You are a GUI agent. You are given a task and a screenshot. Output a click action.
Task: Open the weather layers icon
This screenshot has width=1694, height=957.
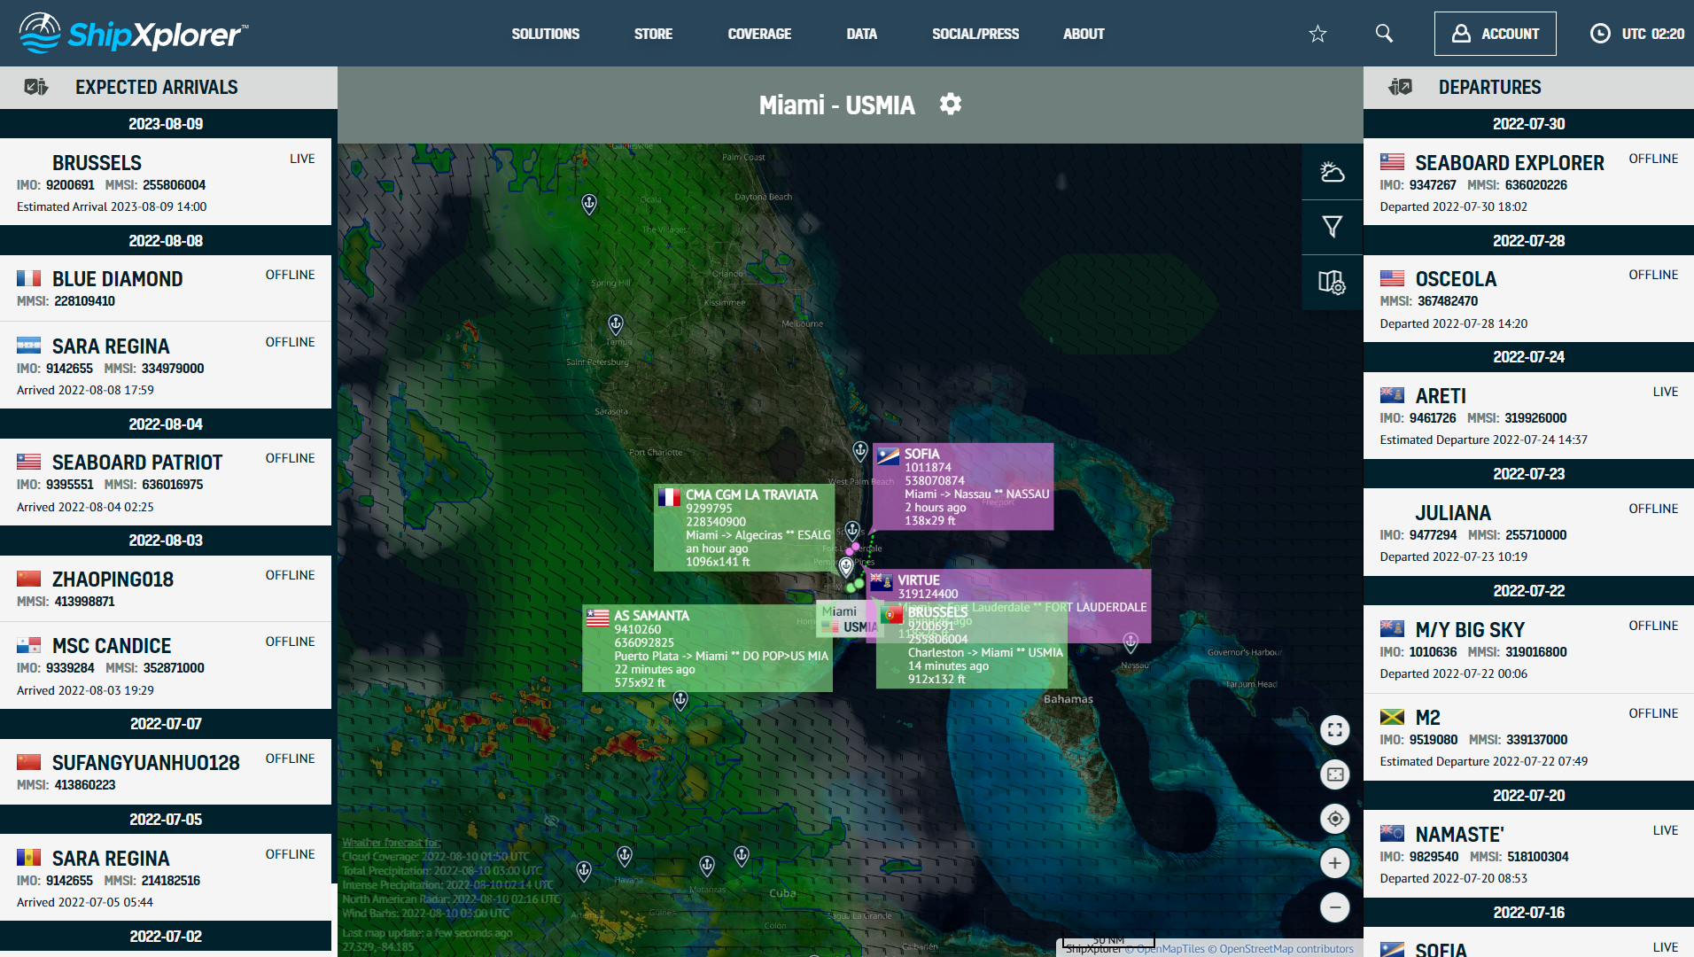1332,172
